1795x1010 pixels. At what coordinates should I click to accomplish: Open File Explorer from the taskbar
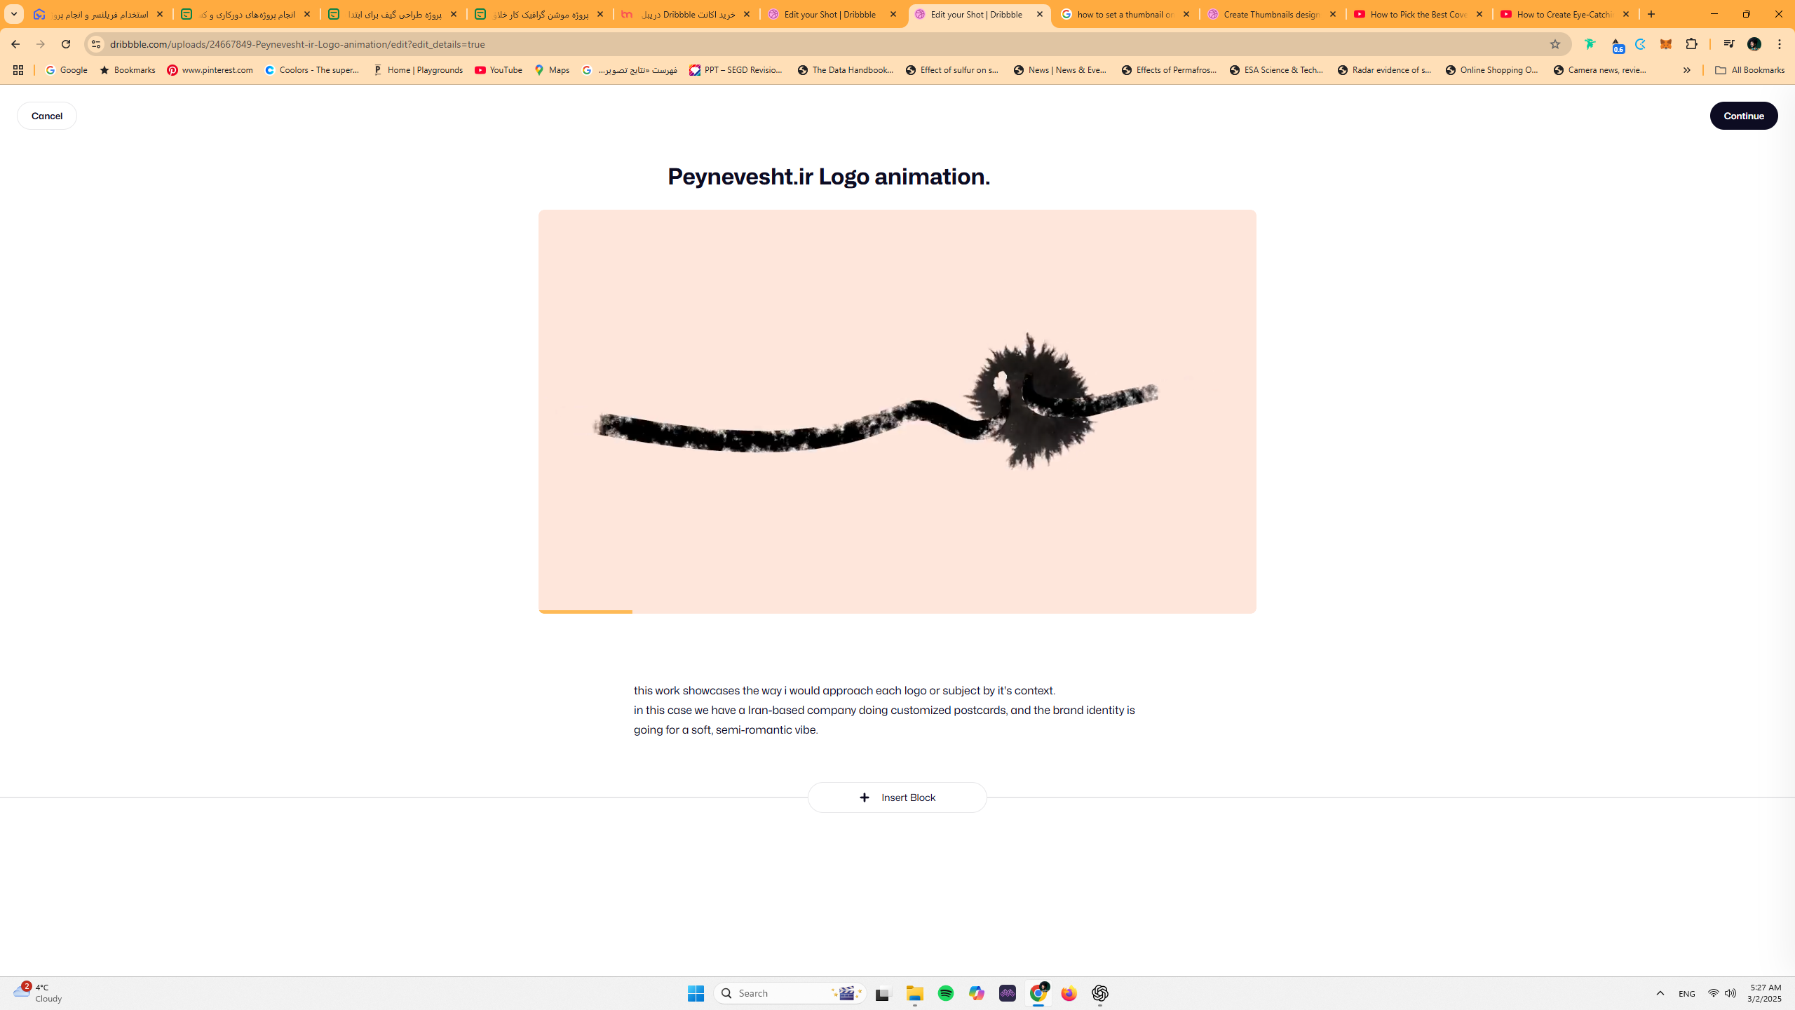coord(914,993)
